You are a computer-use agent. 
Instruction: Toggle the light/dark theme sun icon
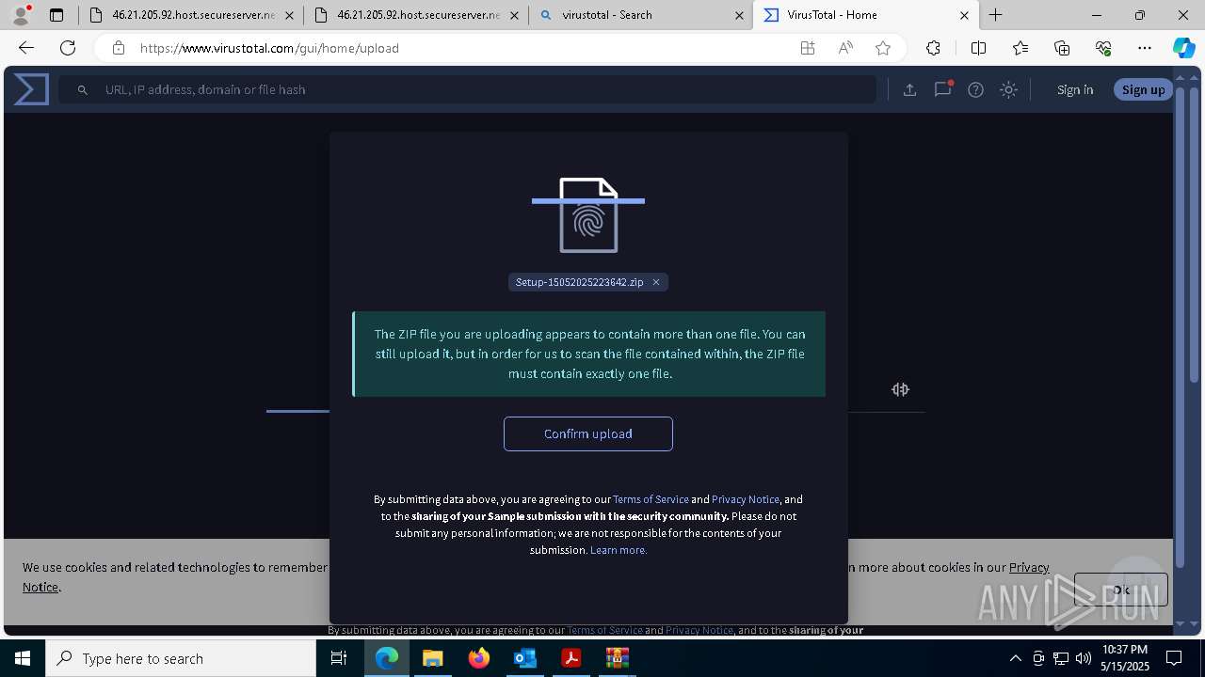coord(1009,89)
